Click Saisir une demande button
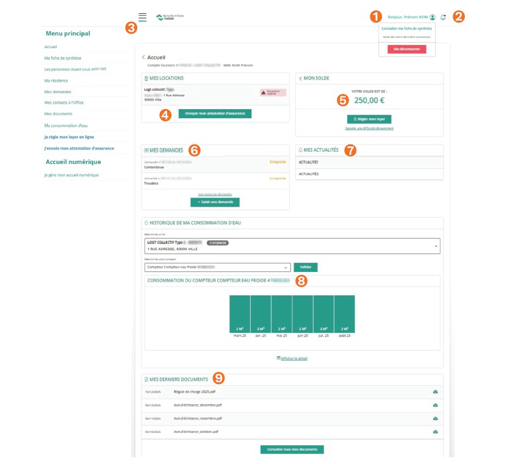Viewport: 510px width, 464px height. click(215, 202)
